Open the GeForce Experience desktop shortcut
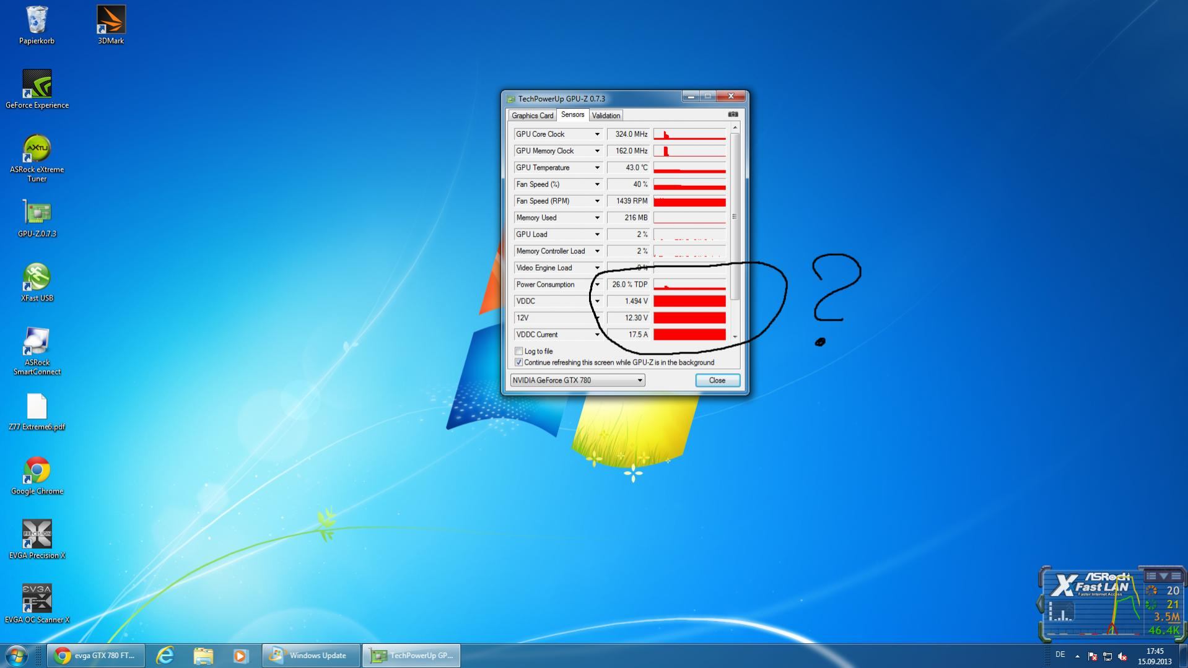The height and width of the screenshot is (668, 1188). coord(37,89)
